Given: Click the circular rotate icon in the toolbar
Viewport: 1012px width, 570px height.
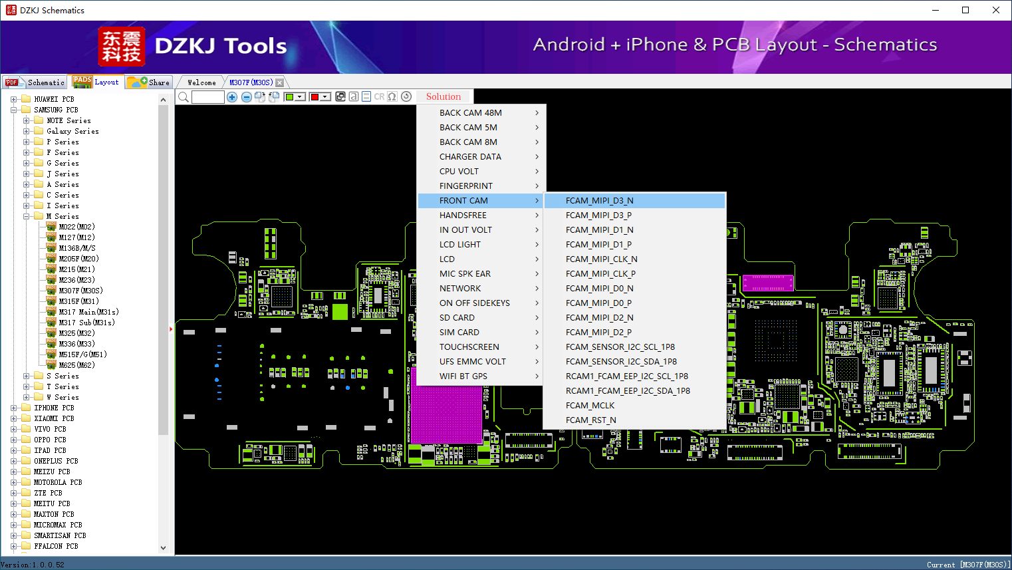Looking at the screenshot, I should coord(406,96).
